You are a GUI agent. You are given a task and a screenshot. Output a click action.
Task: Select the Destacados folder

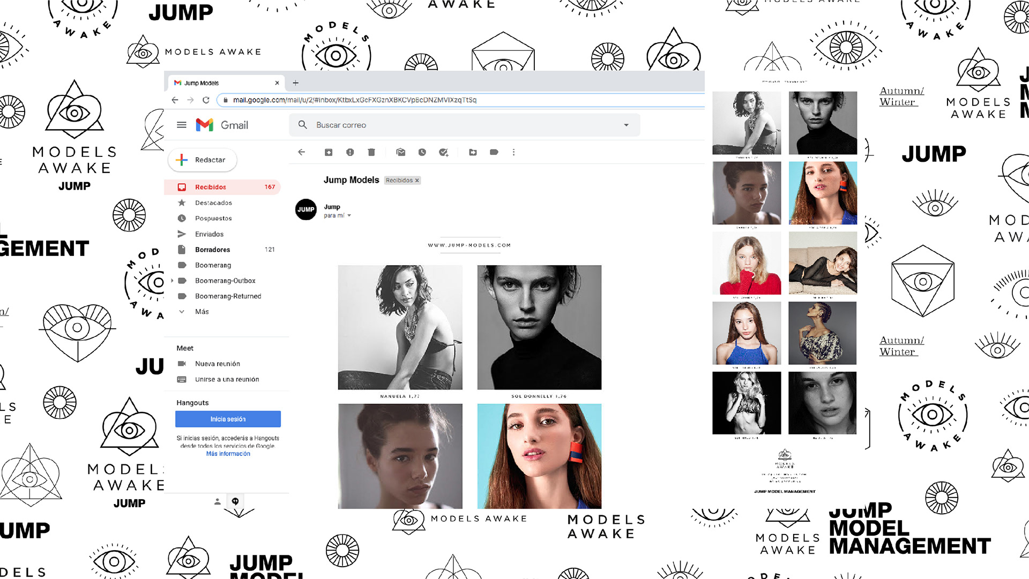click(x=213, y=203)
